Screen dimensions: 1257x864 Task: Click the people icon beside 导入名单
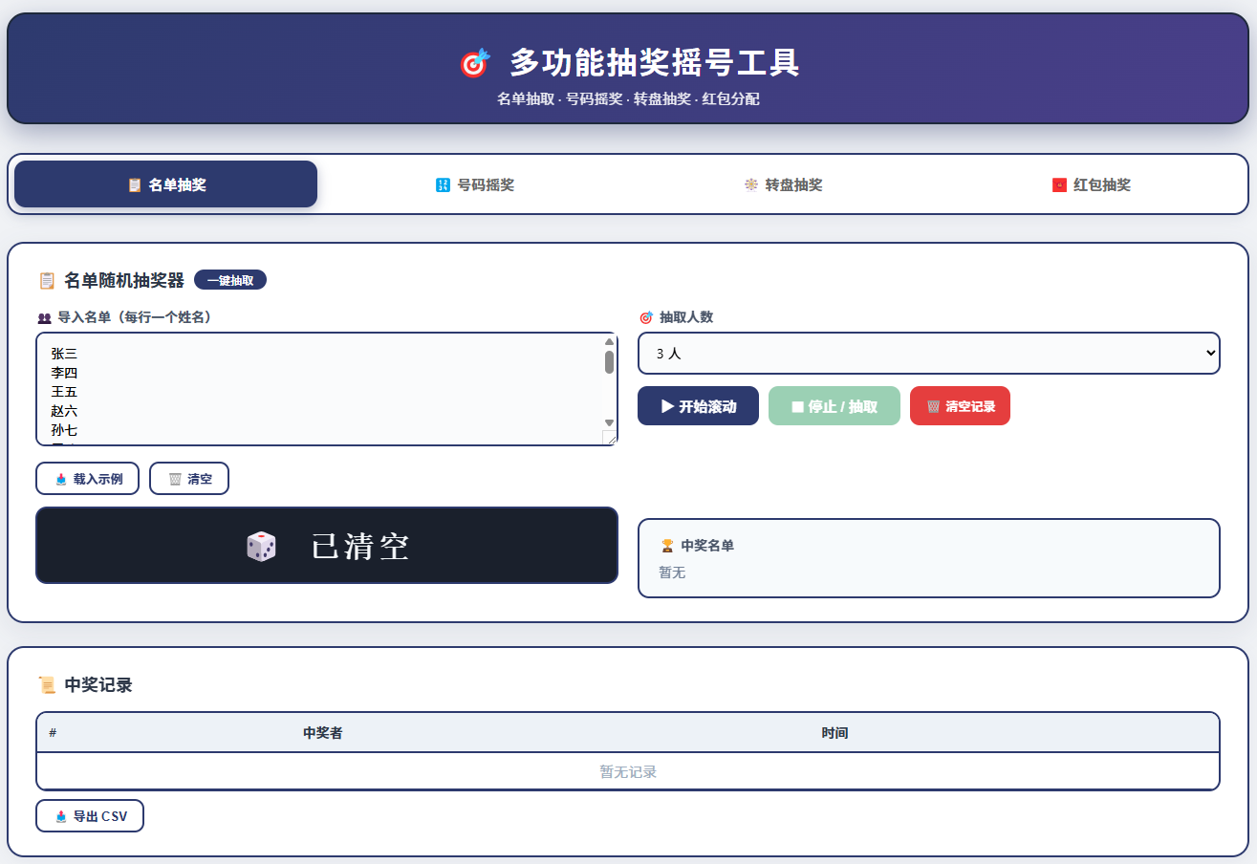pos(44,318)
